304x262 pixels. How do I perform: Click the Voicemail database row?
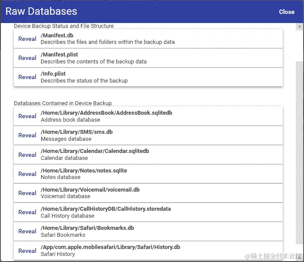[148, 193]
